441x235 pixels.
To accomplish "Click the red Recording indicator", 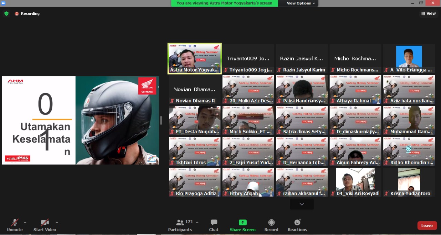I will 17,14.
